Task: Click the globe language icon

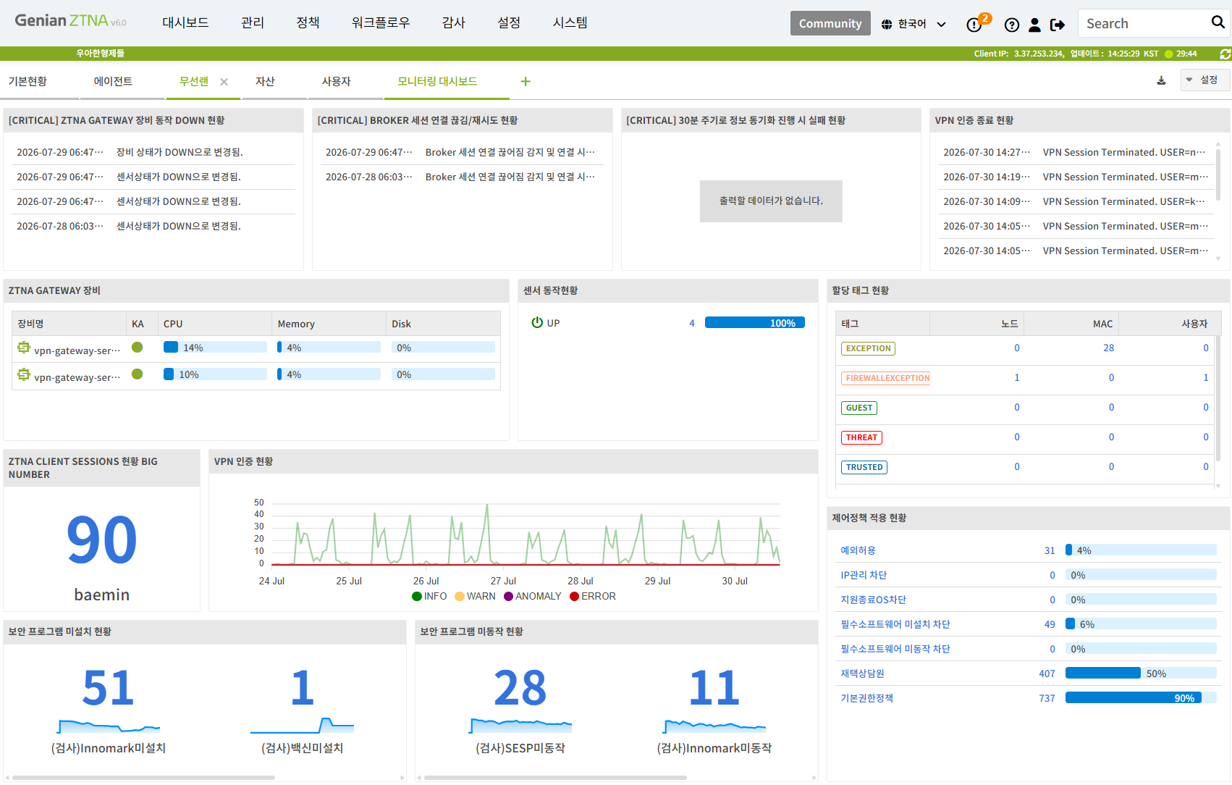Action: (x=887, y=24)
